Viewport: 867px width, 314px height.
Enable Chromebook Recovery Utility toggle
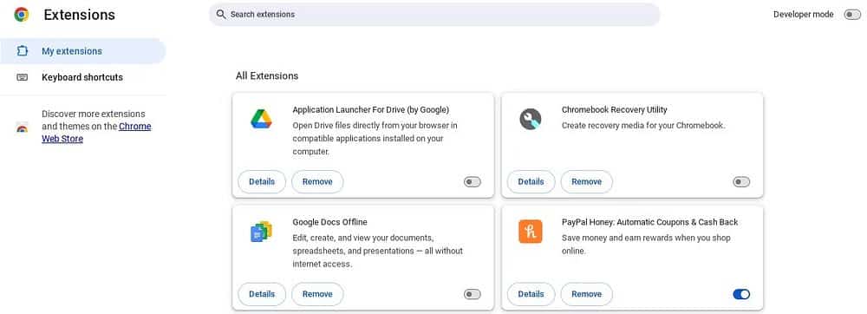tap(741, 182)
